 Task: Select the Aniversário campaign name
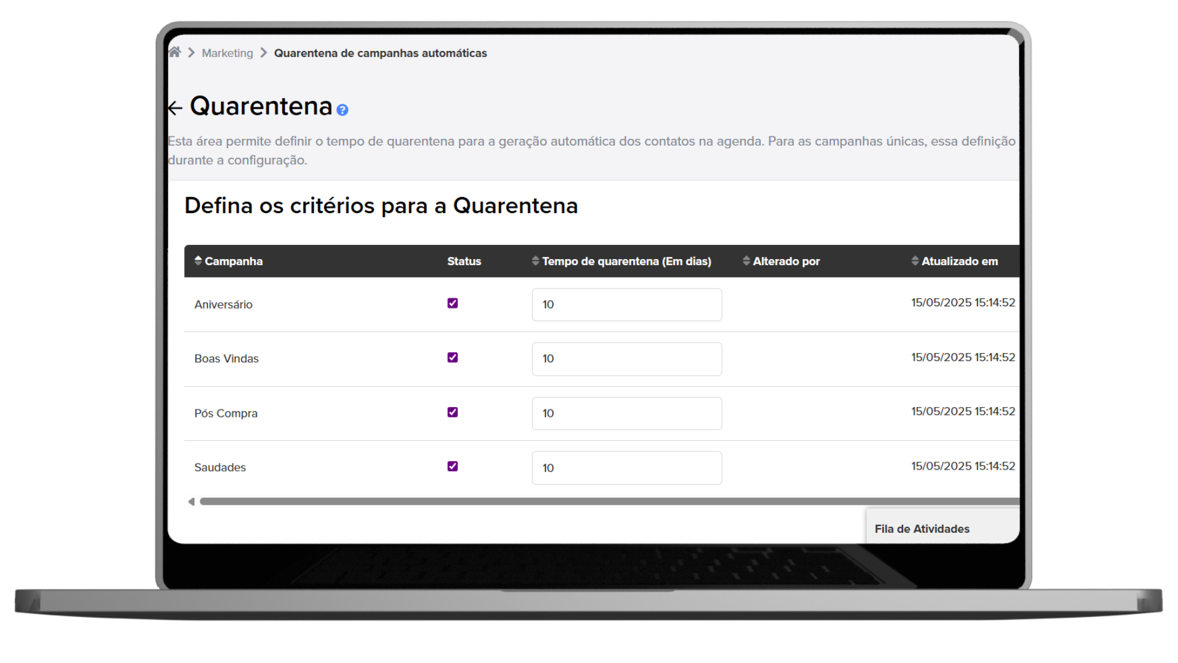tap(223, 304)
